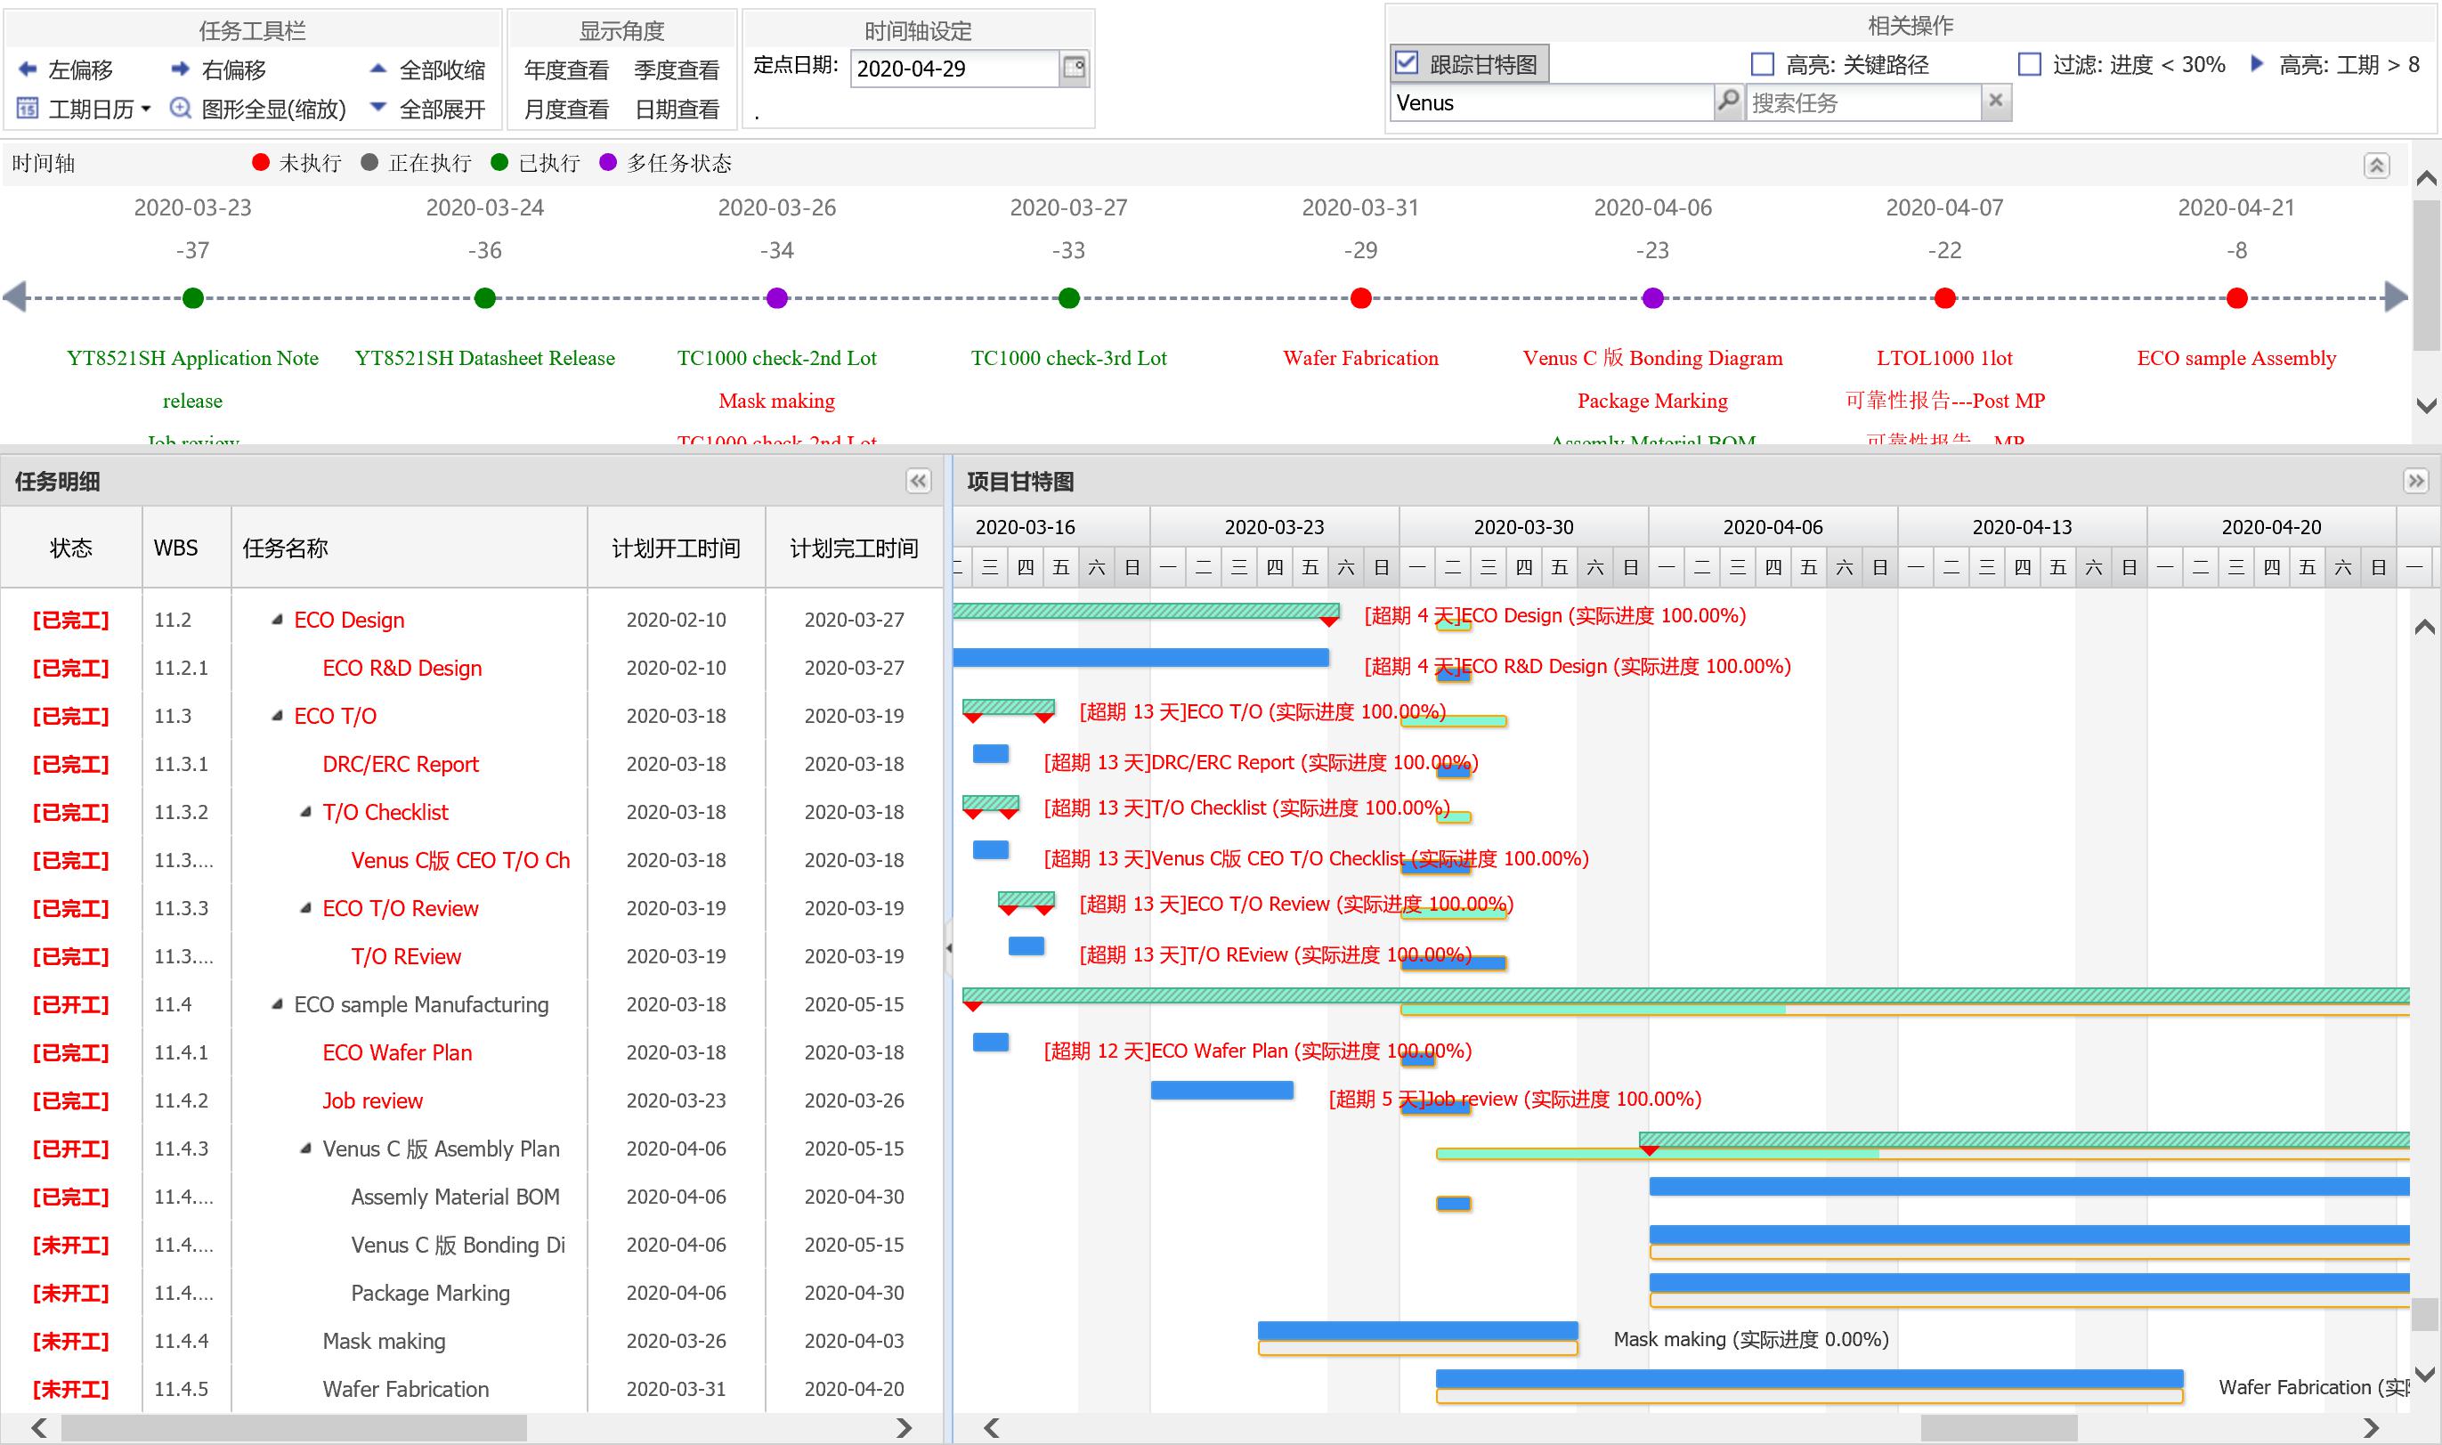Open the calendar picker beside the date field
Image resolution: width=2442 pixels, height=1445 pixels.
pyautogui.click(x=1074, y=69)
